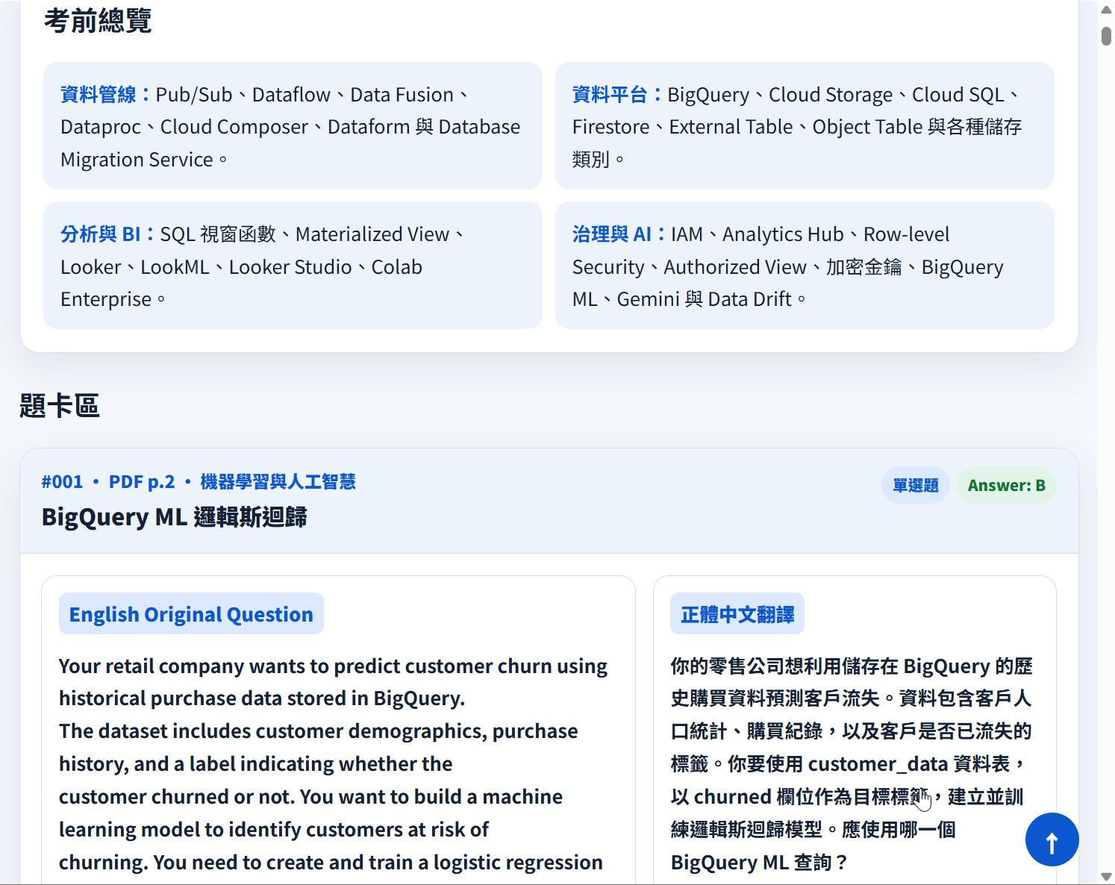Click the back-to-top arrow button
Image resolution: width=1115 pixels, height=885 pixels.
tap(1052, 839)
